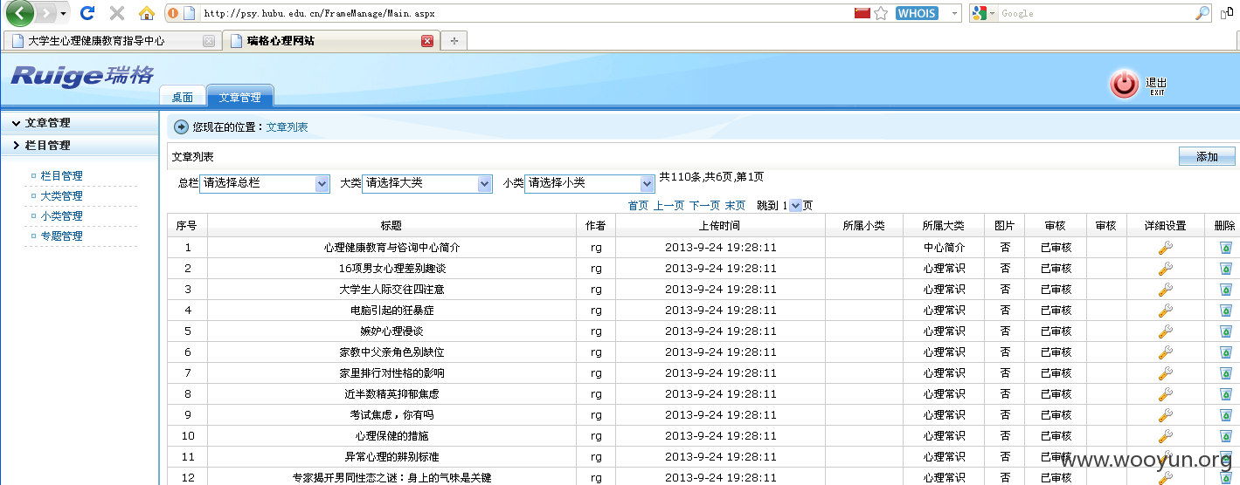Open the 请选择小类 dropdown
1240x485 pixels.
coord(590,183)
